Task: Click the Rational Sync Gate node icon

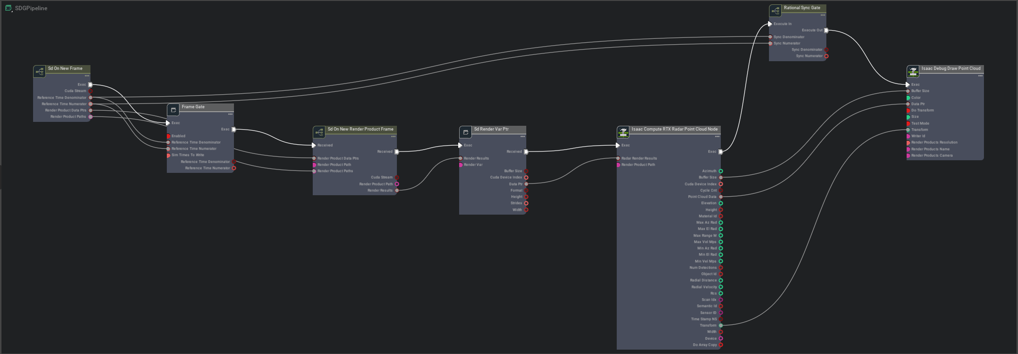Action: click(x=775, y=11)
